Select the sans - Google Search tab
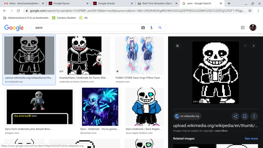Screen dimensions: 263x148 tap(202, 3)
